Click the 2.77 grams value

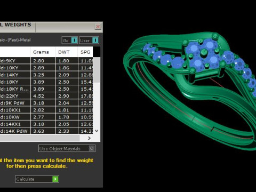38,117
